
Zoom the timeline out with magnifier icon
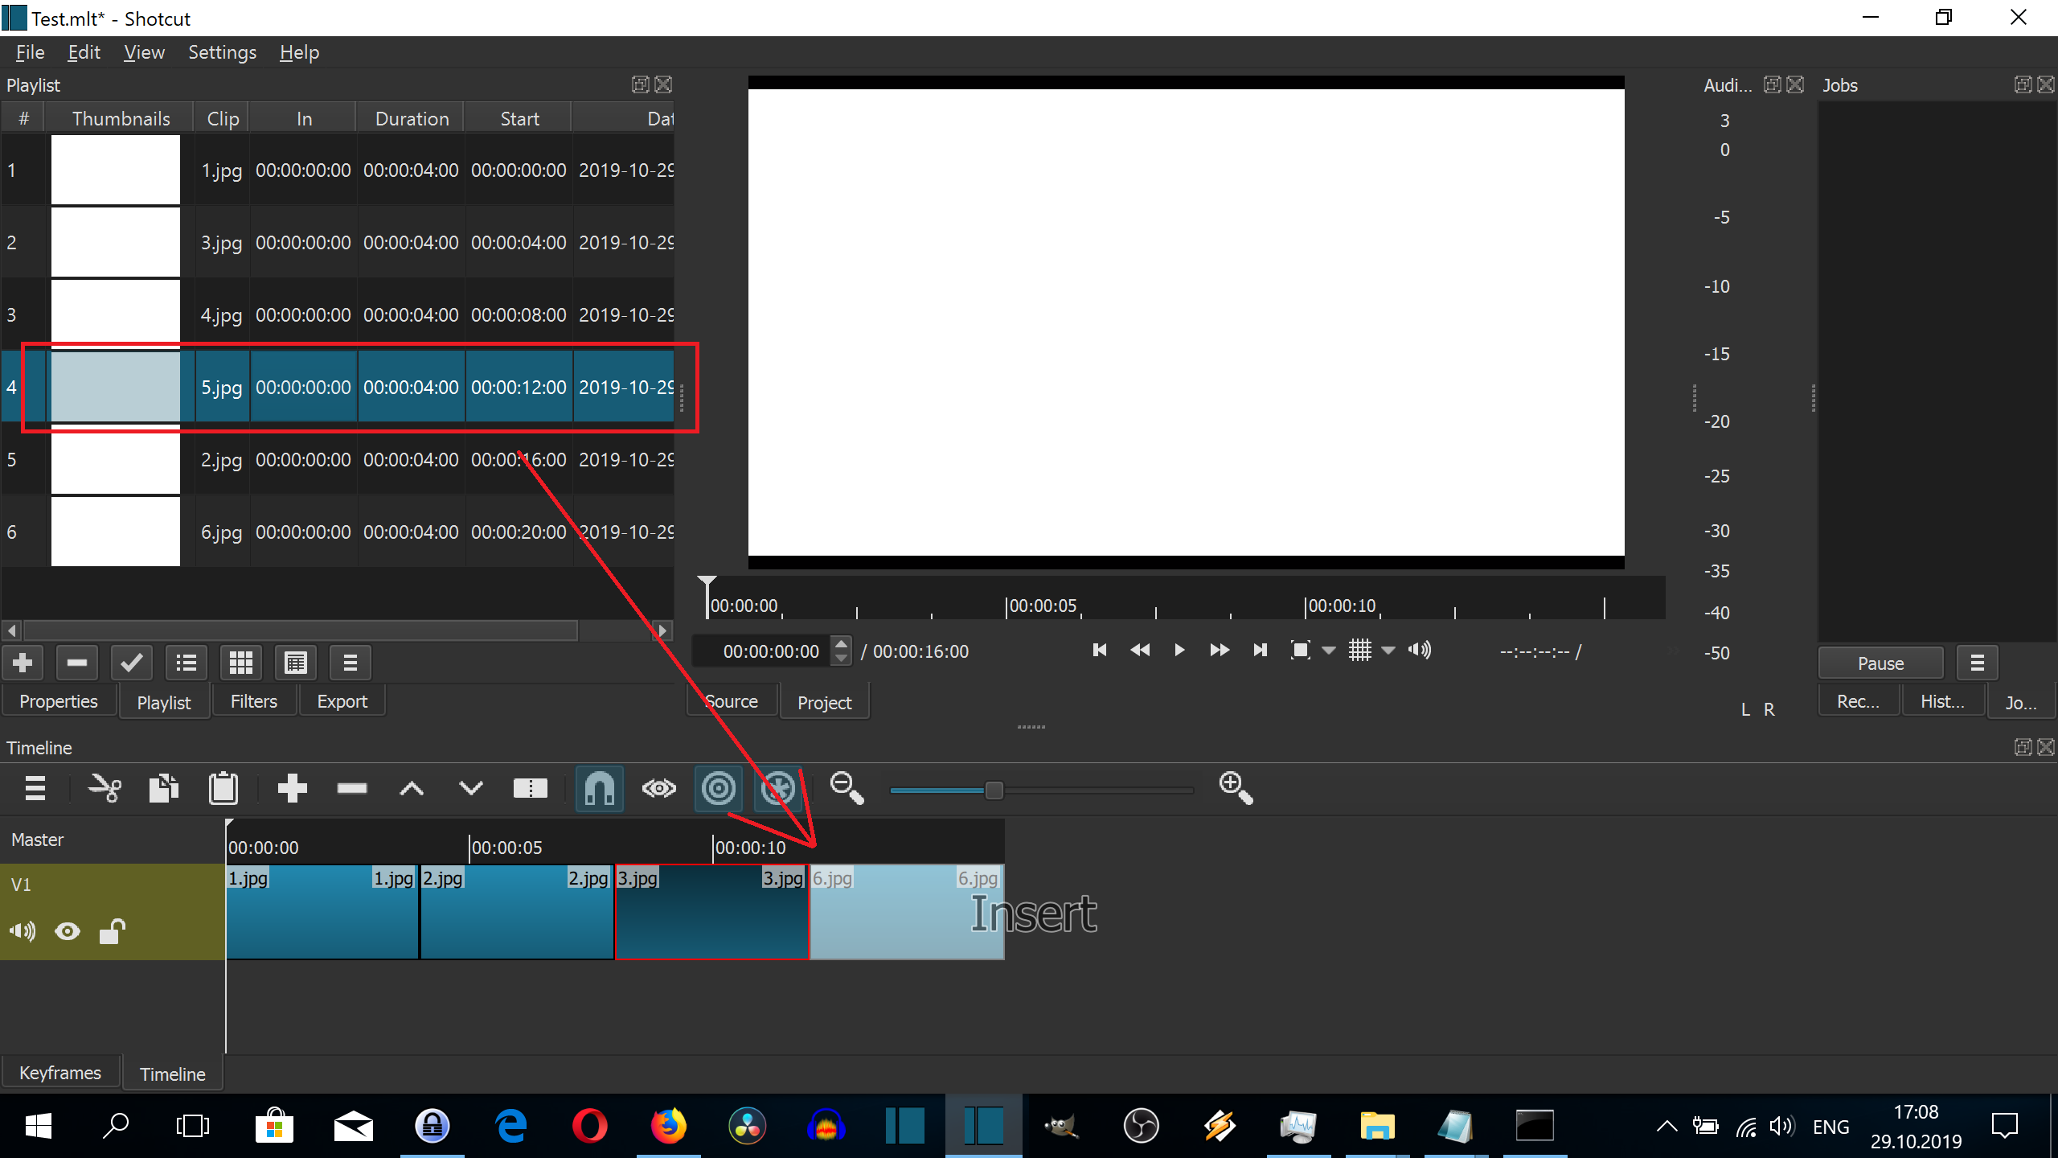click(845, 788)
